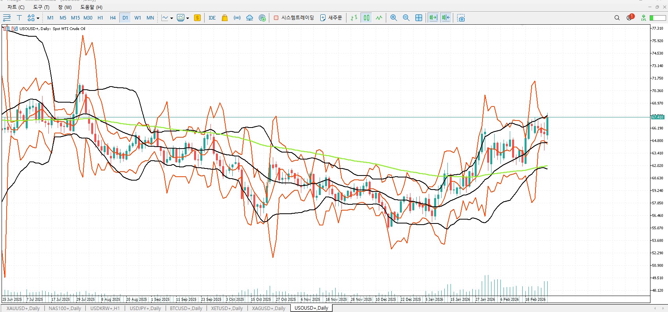The width and height of the screenshot is (668, 312).
Task: Expand the chart type dropdown arrow
Action: click(x=171, y=18)
